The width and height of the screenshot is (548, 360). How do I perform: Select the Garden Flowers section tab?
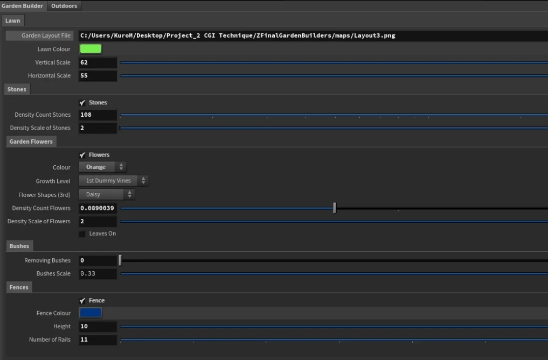[31, 142]
